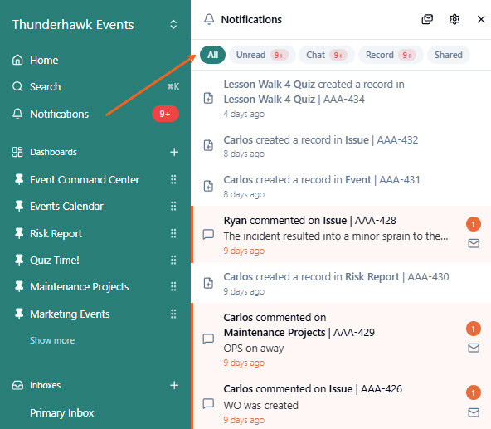This screenshot has width=491, height=429.
Task: Mark AAA-429 notification as read envelope
Action: 474,348
